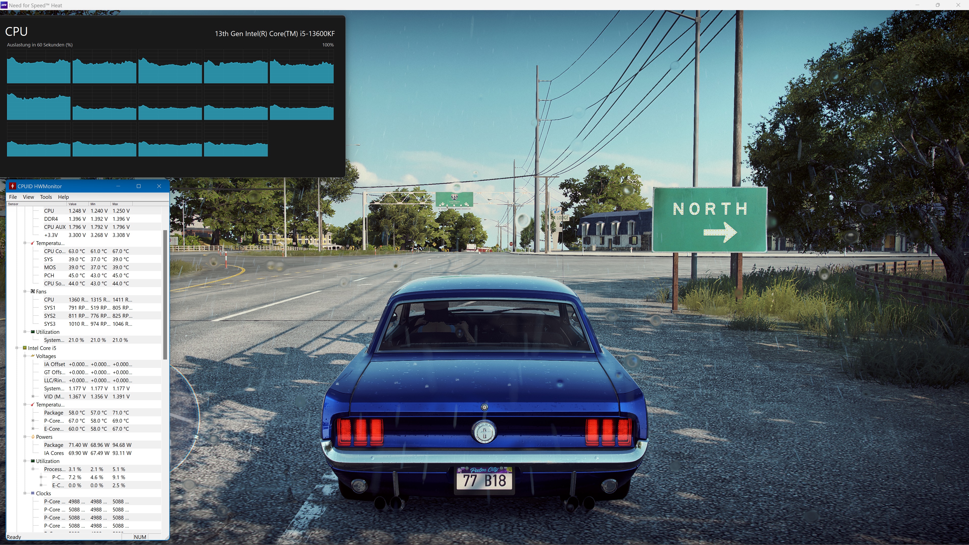Click the Max column header

point(121,204)
